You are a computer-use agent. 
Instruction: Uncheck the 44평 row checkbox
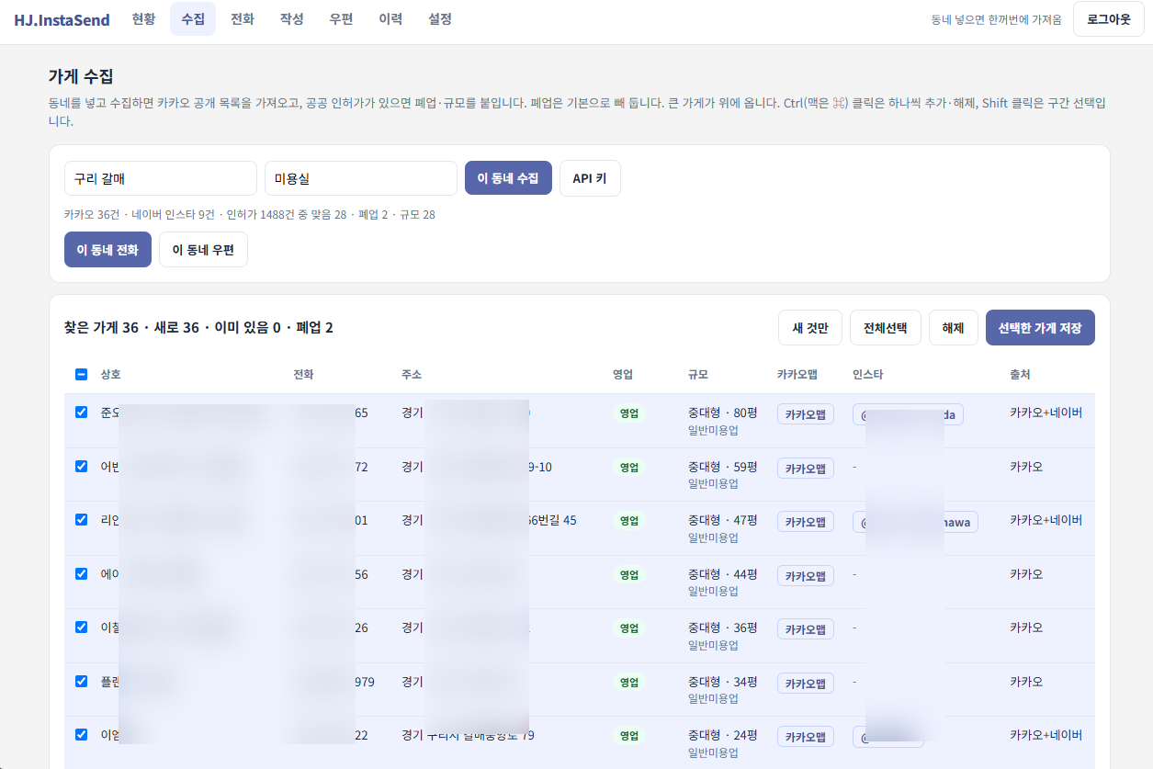[x=81, y=573]
